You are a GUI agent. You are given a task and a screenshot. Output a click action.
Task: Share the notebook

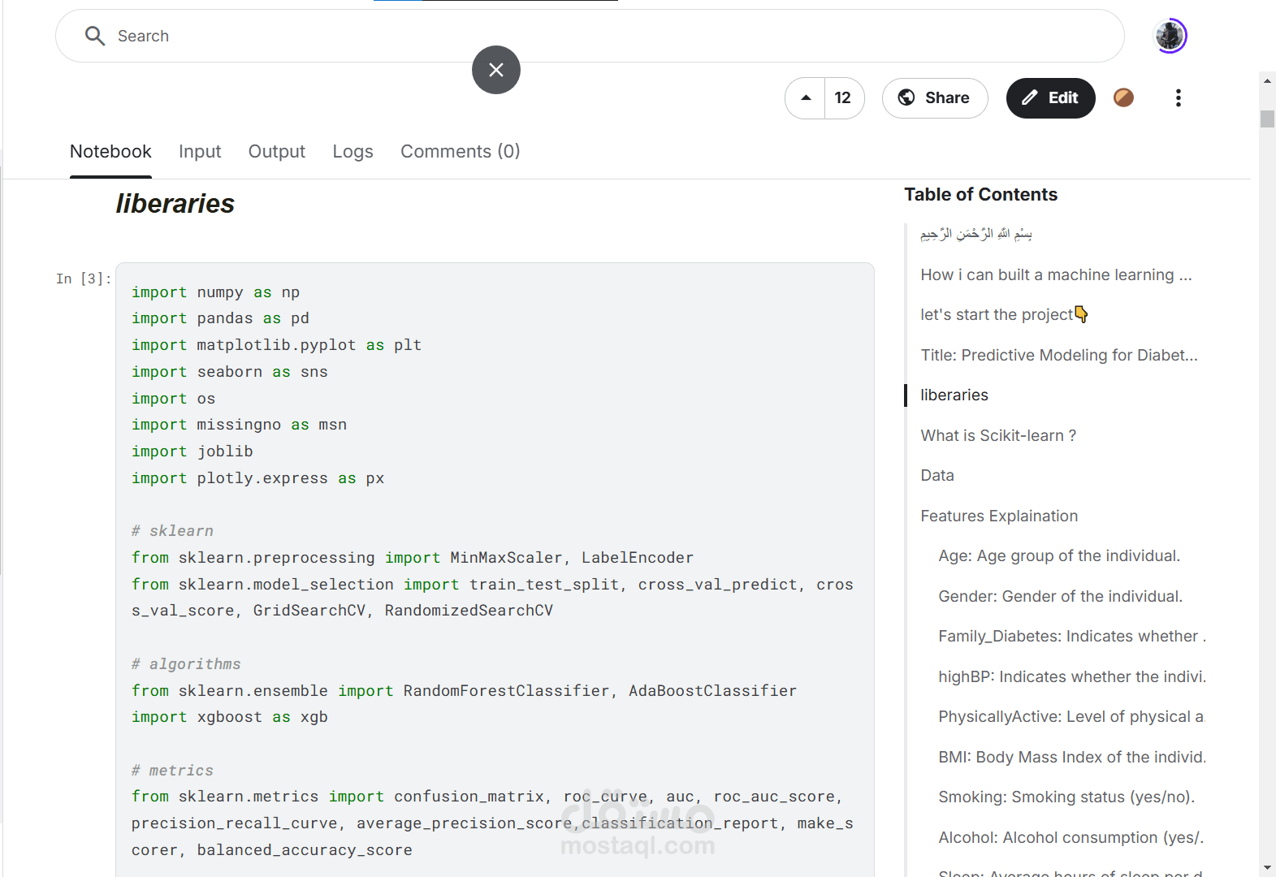coord(934,98)
